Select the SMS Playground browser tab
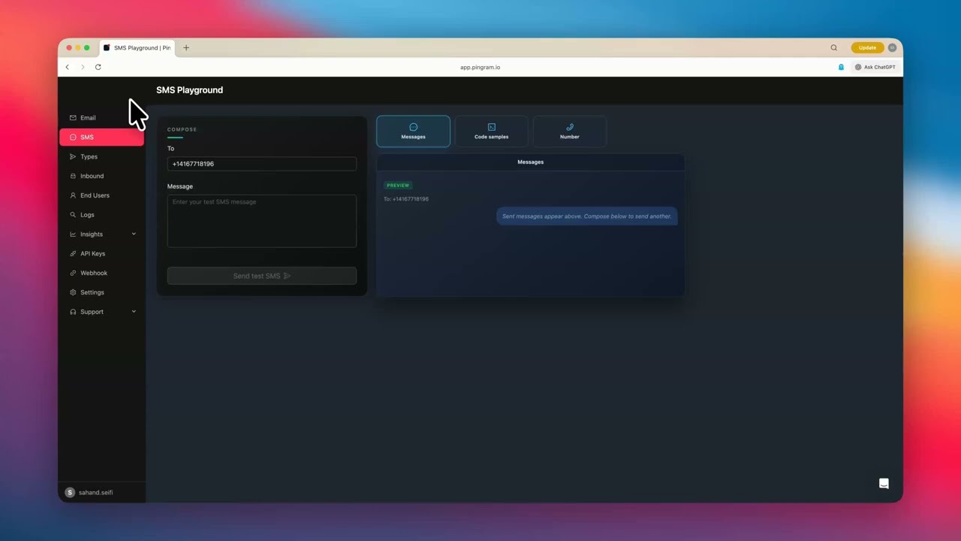Image resolution: width=961 pixels, height=541 pixels. pos(137,47)
